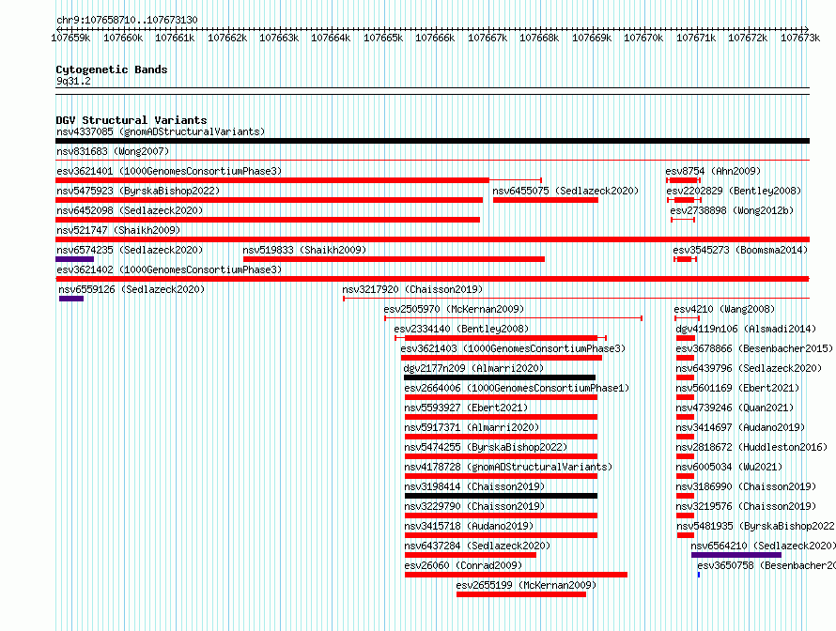This screenshot has width=836, height=631.
Task: Select the nsv6559126 (Sedlazeck2020) label
Action: [x=132, y=289]
